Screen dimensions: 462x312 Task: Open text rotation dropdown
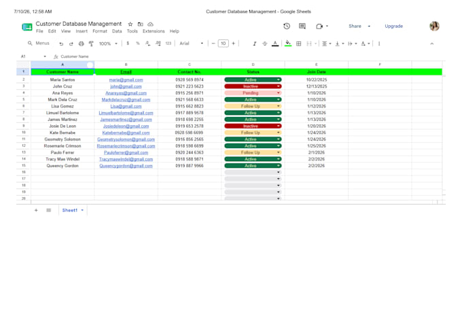(x=366, y=44)
